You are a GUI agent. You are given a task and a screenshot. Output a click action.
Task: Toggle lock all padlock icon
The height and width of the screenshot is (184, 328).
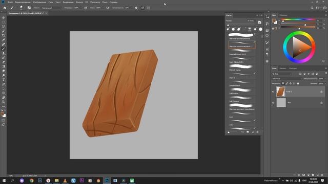[x=298, y=83]
